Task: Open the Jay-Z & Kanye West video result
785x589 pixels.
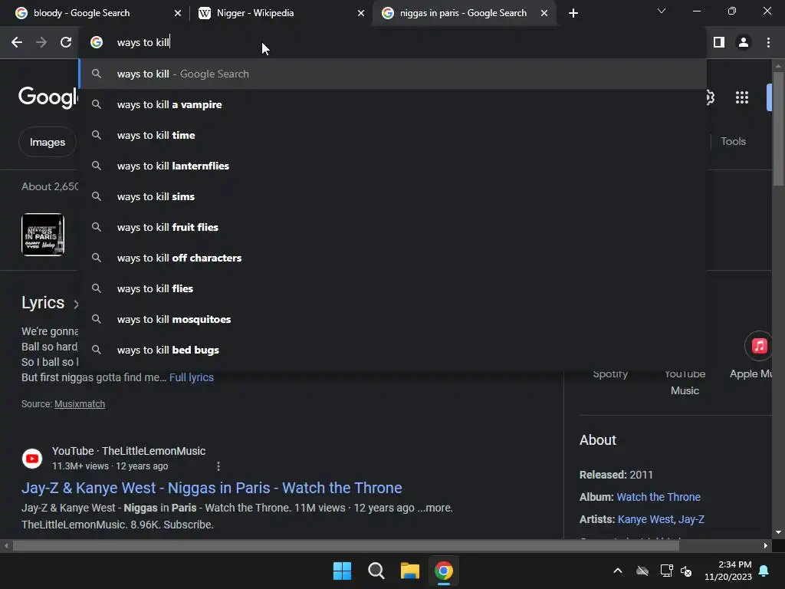Action: [x=212, y=488]
